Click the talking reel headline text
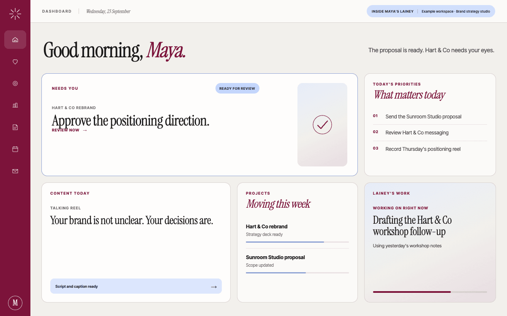 [x=131, y=220]
